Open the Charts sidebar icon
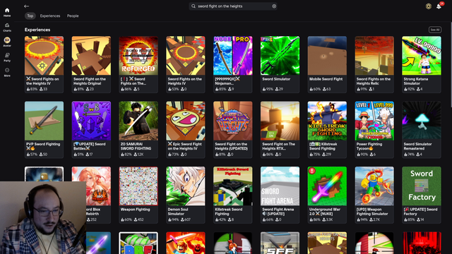 (7, 28)
